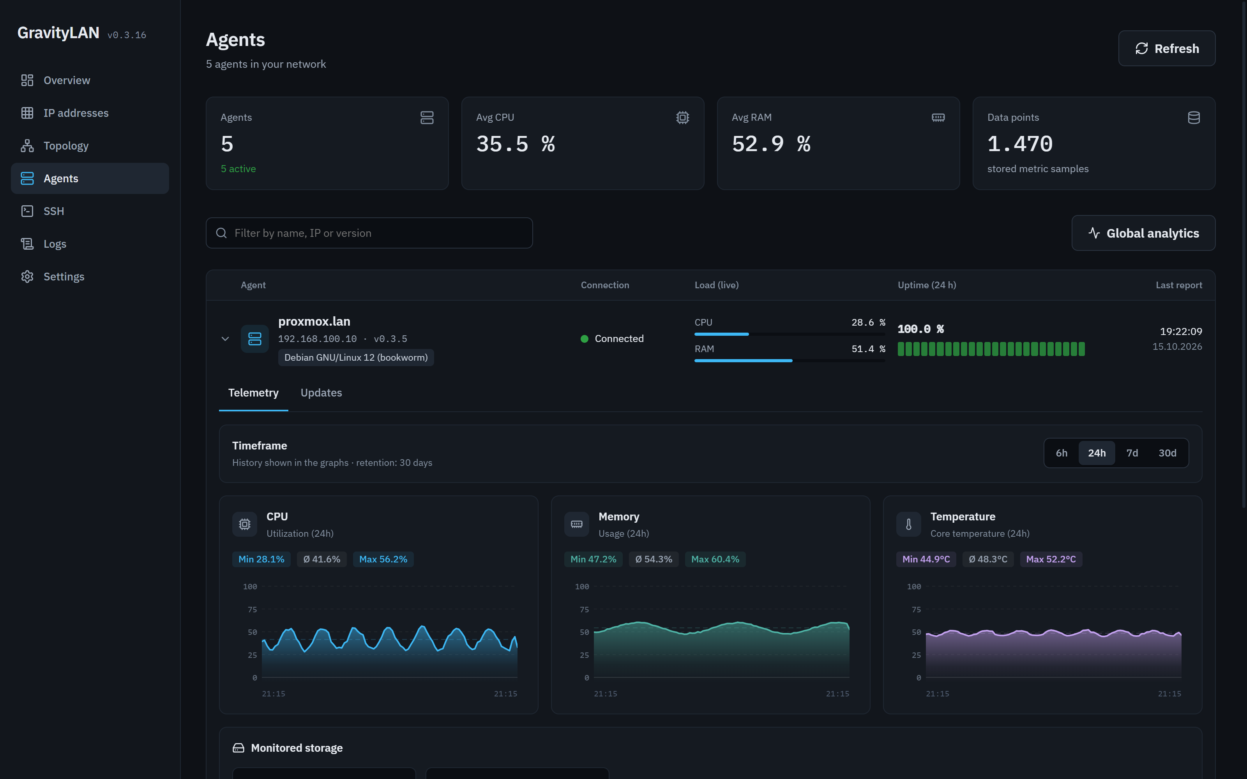The width and height of the screenshot is (1247, 779).
Task: Click the Settings gear icon
Action: pos(27,277)
